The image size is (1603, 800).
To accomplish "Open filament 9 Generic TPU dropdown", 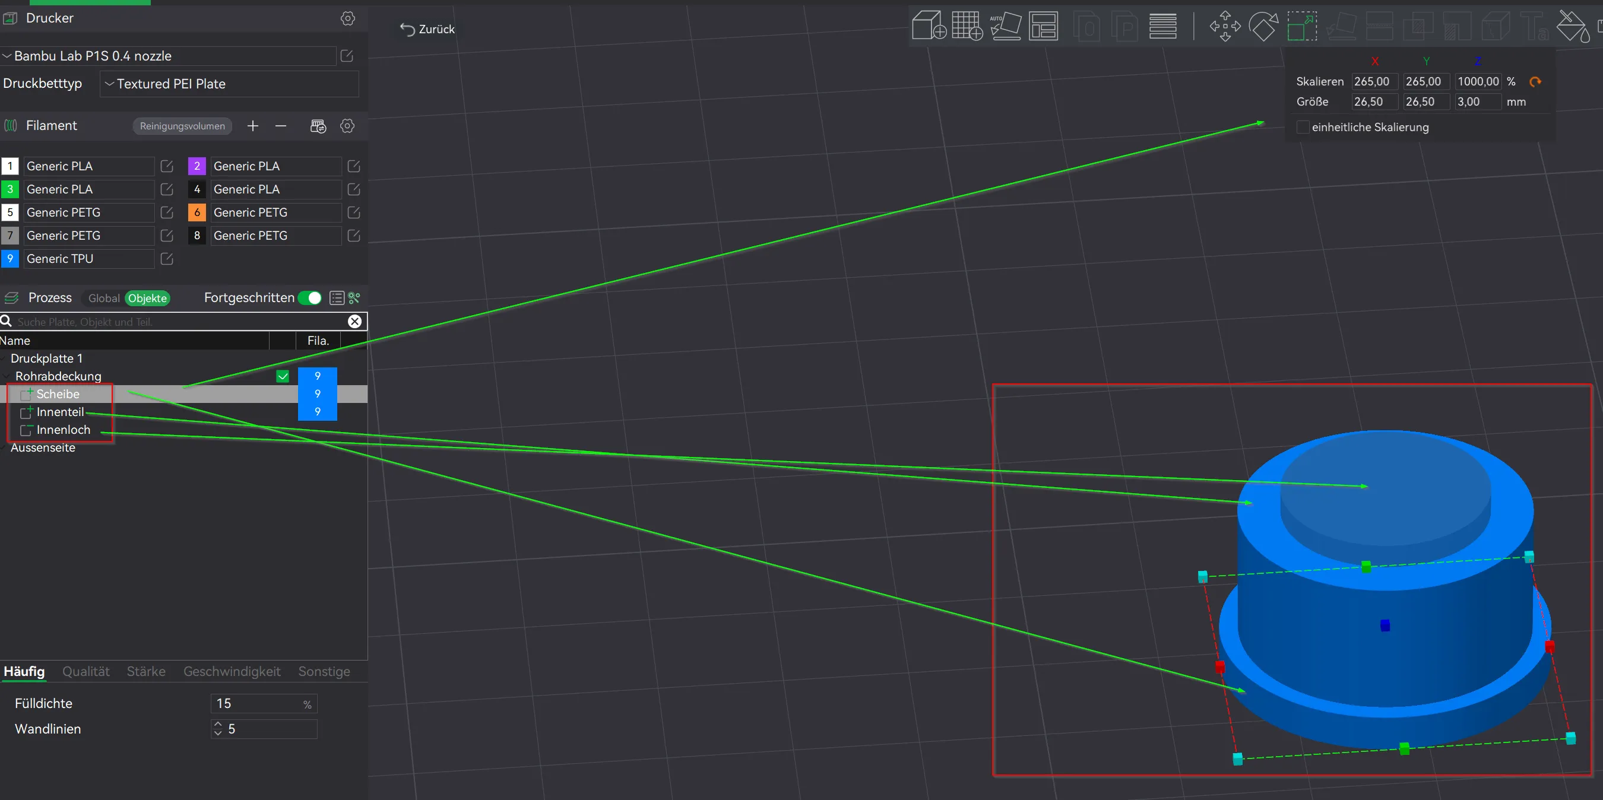I will pos(89,258).
